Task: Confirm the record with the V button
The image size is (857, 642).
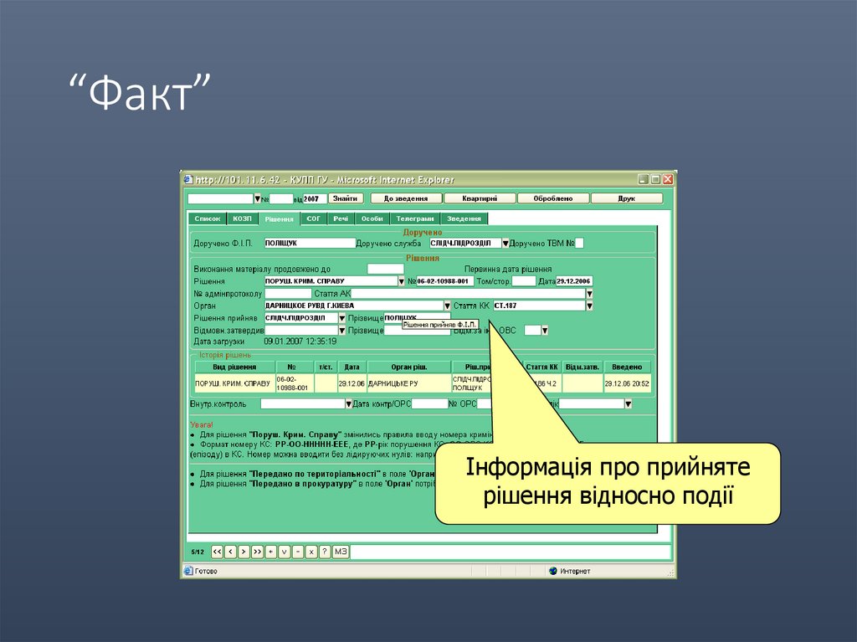Action: pyautogui.click(x=285, y=552)
